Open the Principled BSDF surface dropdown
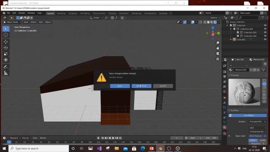This screenshot has height=152, width=270. coord(258,122)
